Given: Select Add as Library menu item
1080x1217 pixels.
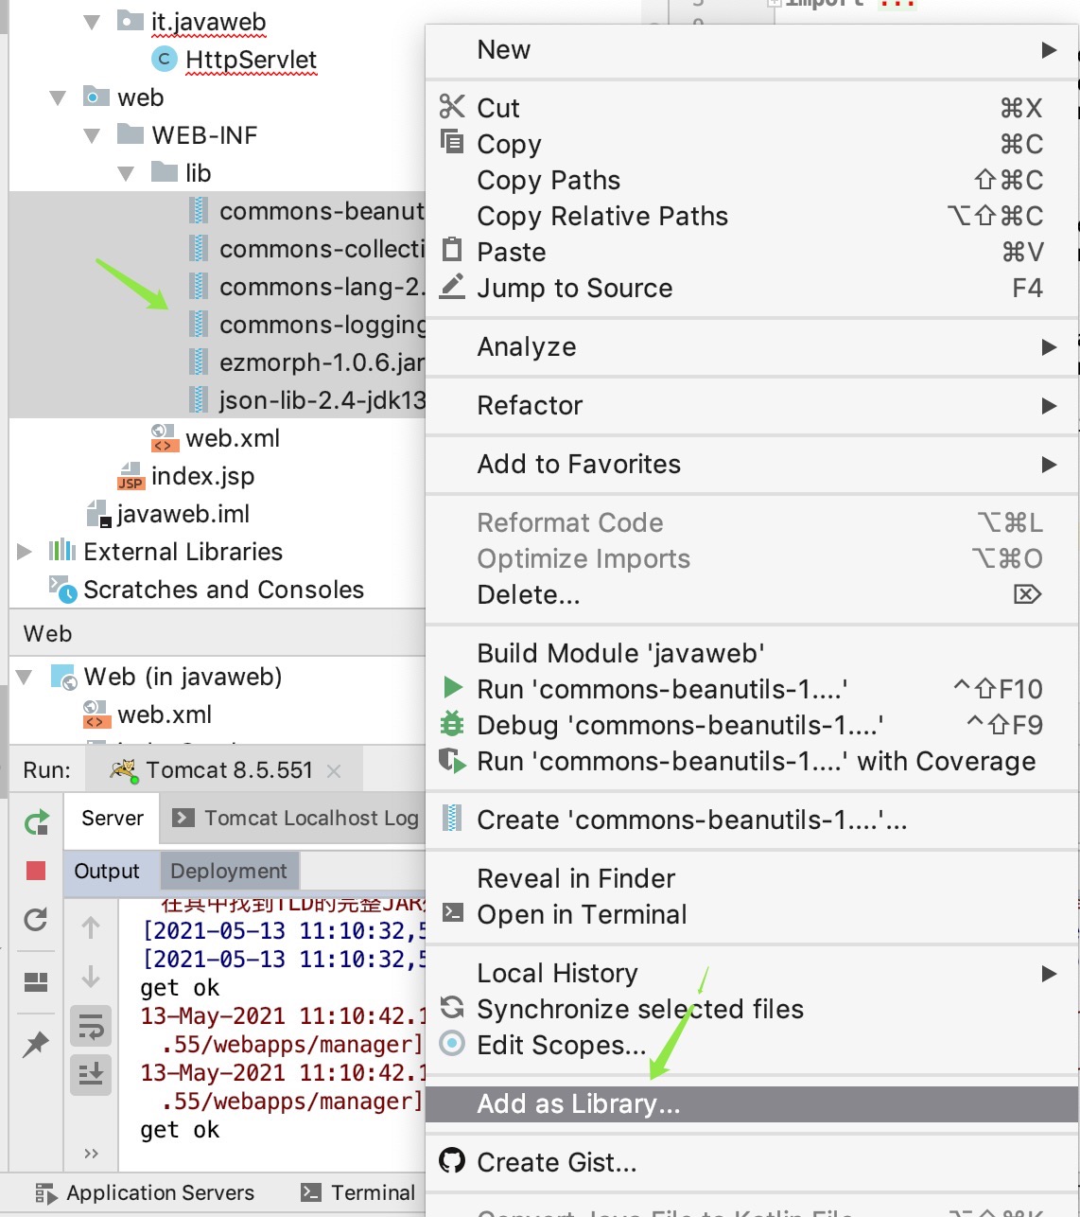Looking at the screenshot, I should (x=578, y=1104).
